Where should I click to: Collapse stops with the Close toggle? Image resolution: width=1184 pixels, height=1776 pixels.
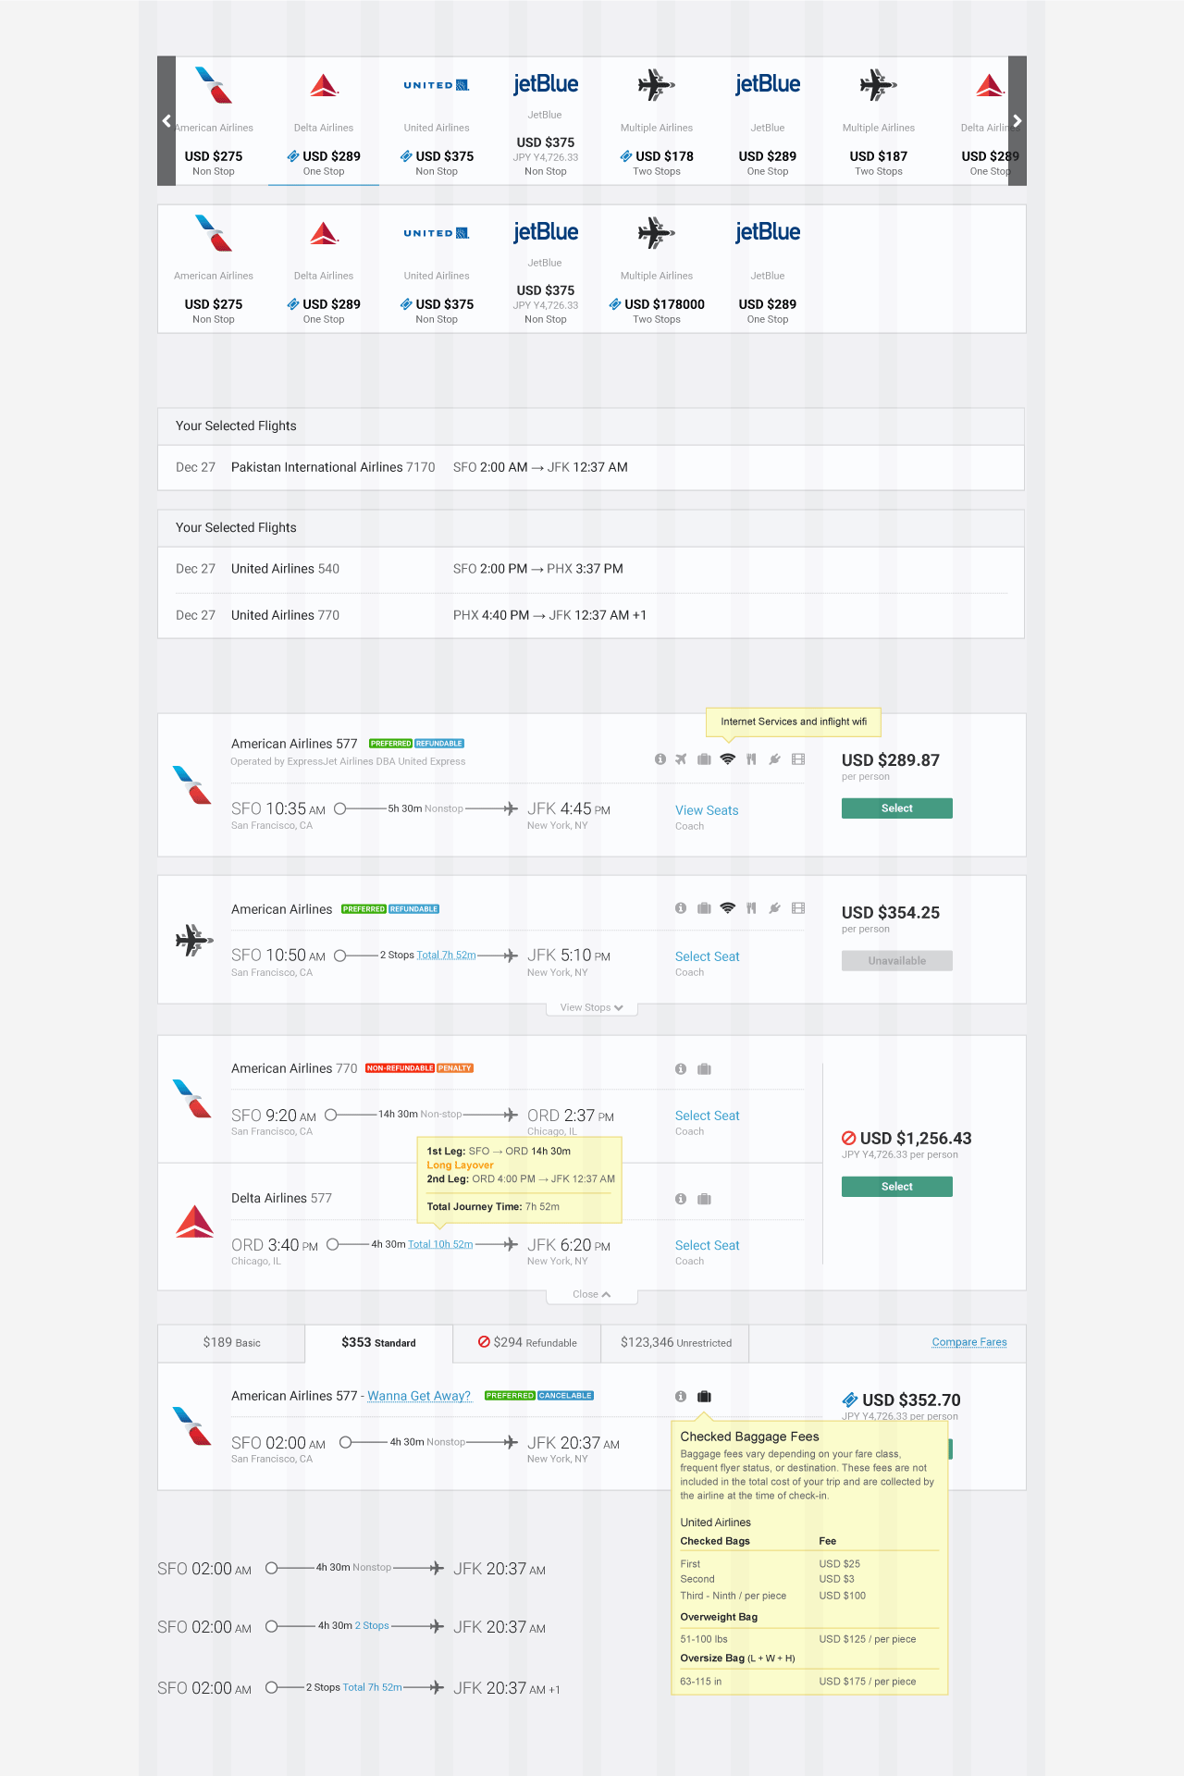click(x=592, y=1294)
